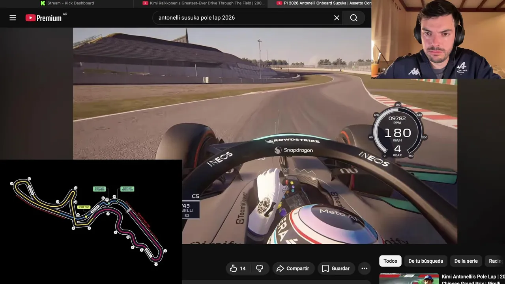This screenshot has width=505, height=284.
Task: Open recommended Pole Lap video thumbnail
Action: tap(409, 278)
